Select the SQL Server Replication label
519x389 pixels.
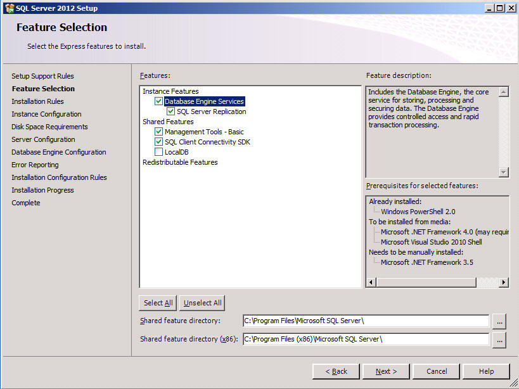click(212, 112)
